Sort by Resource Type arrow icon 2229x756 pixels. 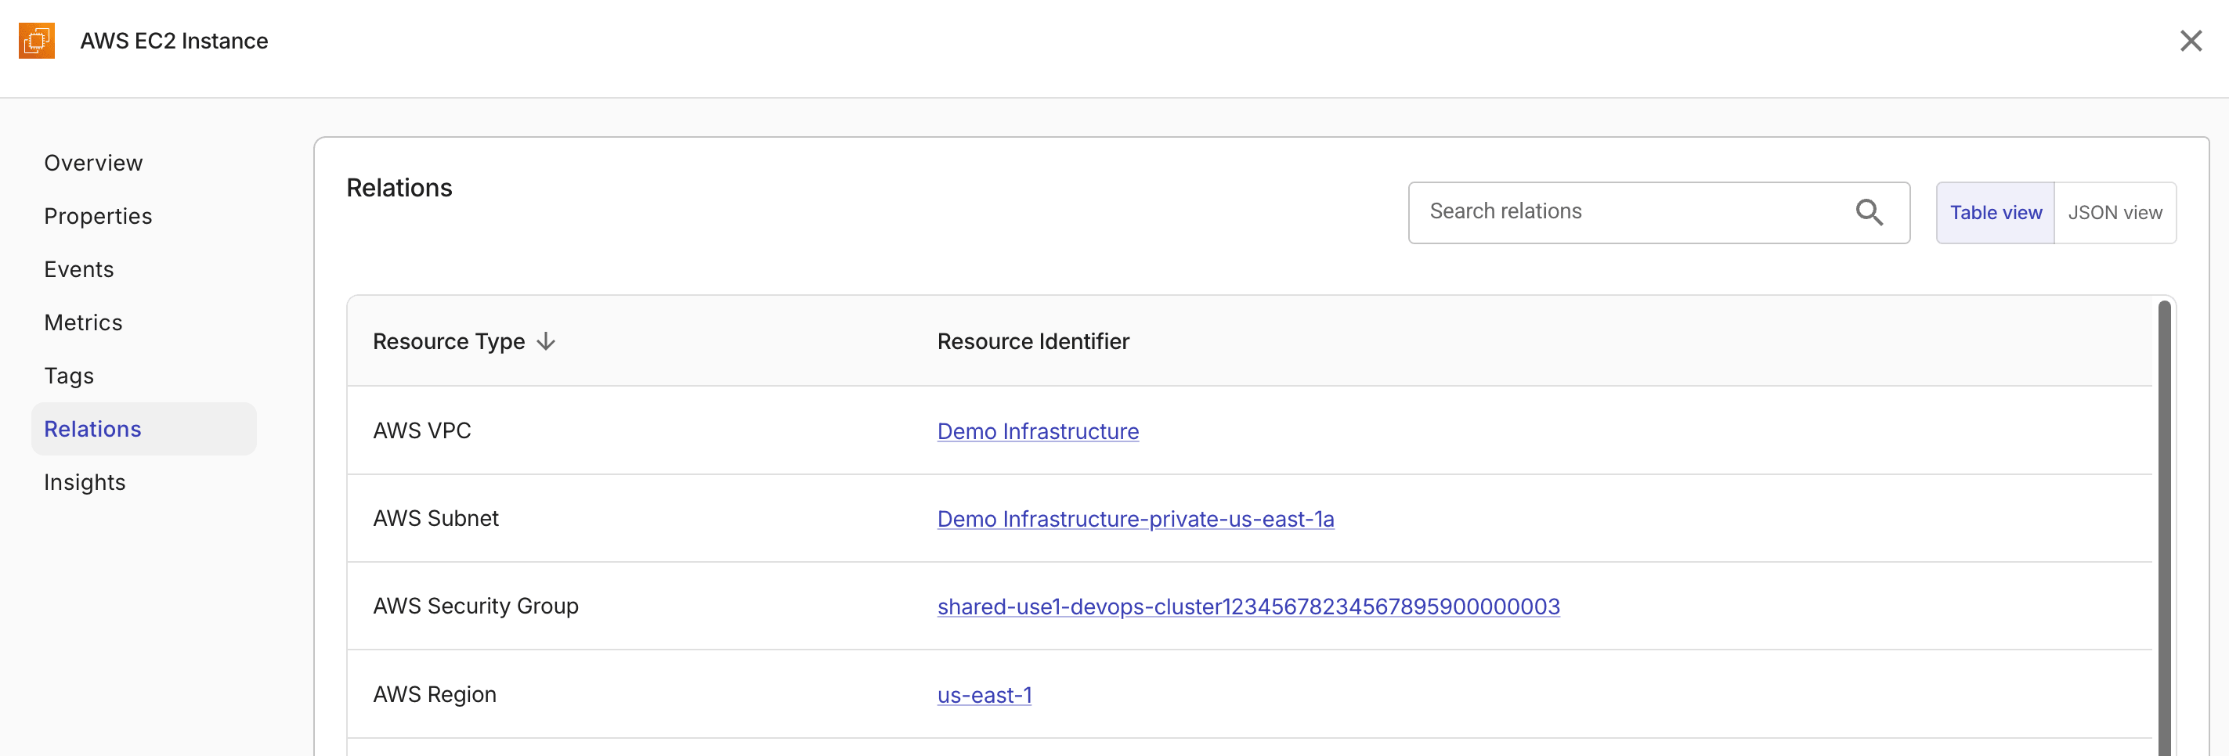[x=546, y=342]
